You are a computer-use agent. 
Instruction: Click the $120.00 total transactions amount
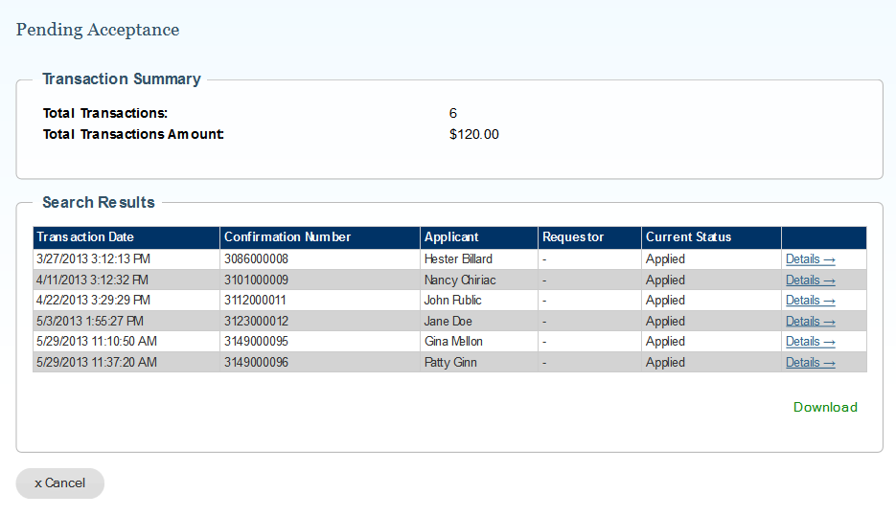[473, 135]
